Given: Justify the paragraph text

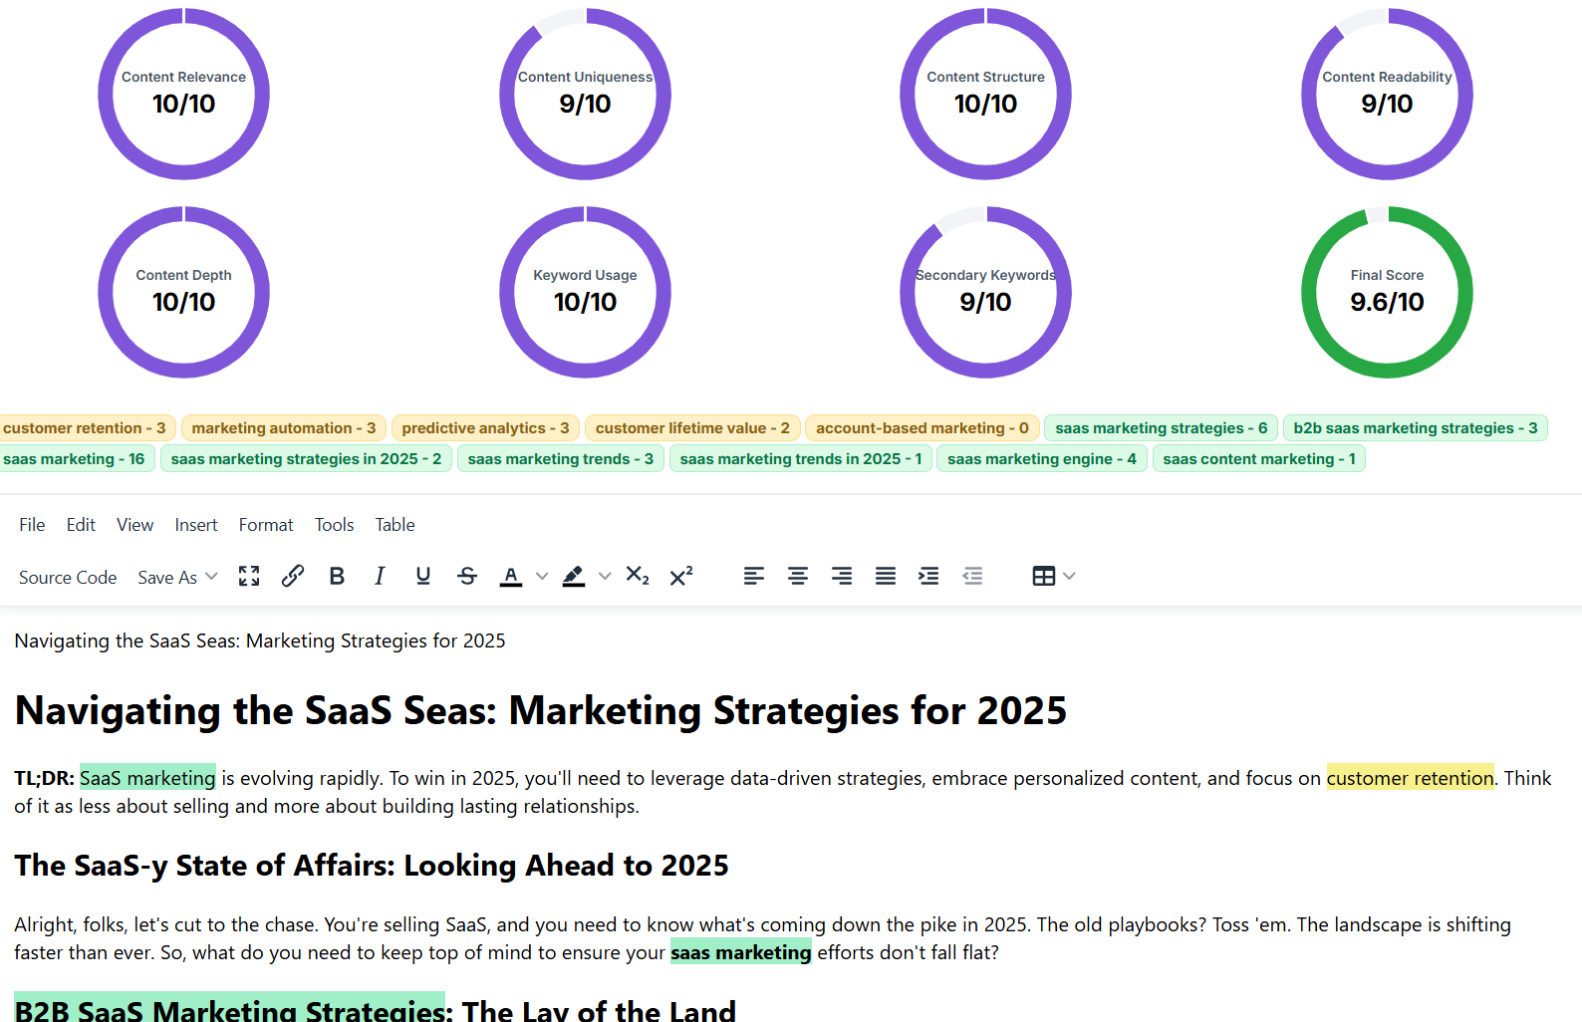Looking at the screenshot, I should pyautogui.click(x=886, y=576).
